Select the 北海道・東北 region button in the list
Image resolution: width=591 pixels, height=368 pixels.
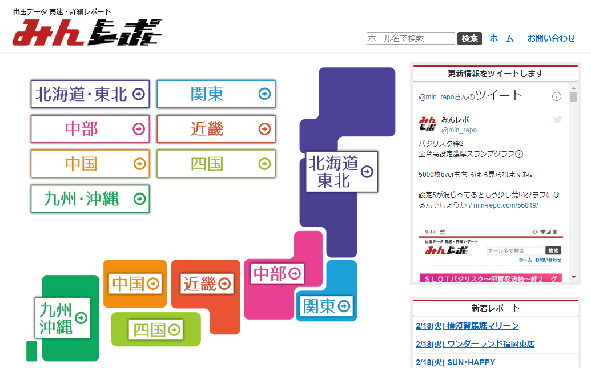[x=90, y=94]
